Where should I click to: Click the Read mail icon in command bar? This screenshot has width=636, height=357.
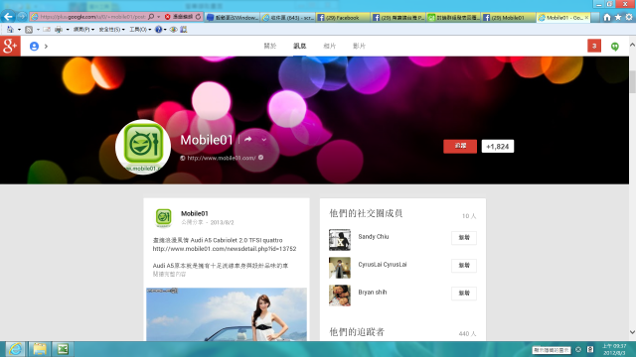pos(47,30)
